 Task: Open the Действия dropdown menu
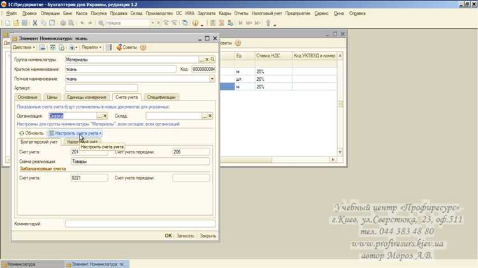(24, 47)
